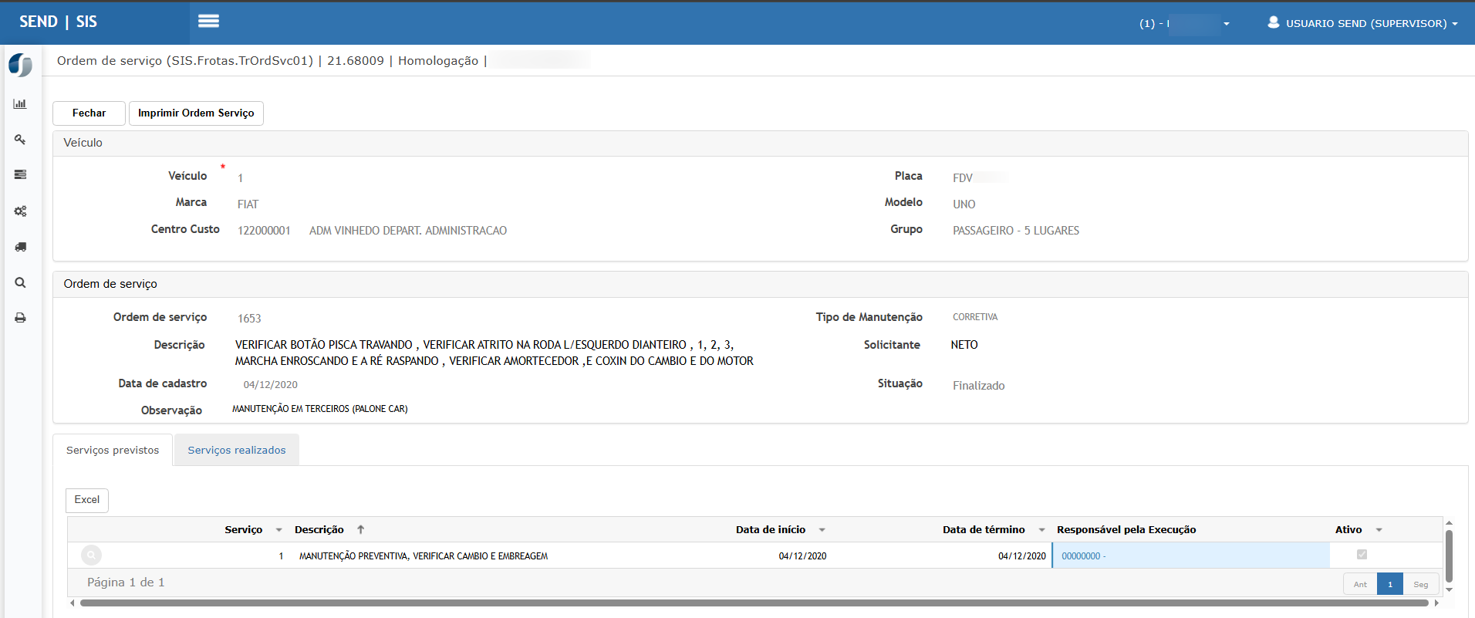This screenshot has height=618, width=1475.
Task: Select the truck fleet sidebar icon
Action: pyautogui.click(x=20, y=247)
